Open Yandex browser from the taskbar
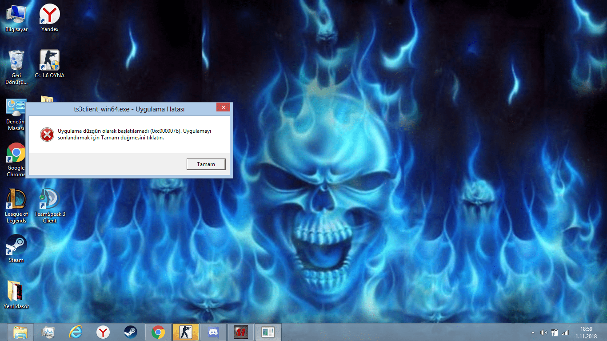Viewport: 607px width, 341px height. pos(103,332)
